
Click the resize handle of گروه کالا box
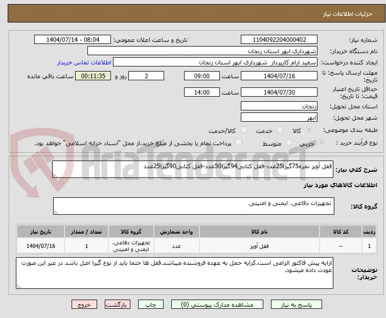tap(56, 212)
